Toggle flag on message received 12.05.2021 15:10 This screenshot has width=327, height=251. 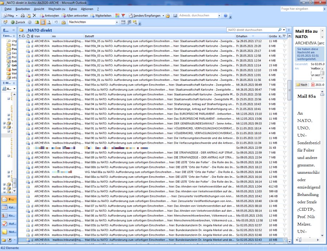coord(284,114)
